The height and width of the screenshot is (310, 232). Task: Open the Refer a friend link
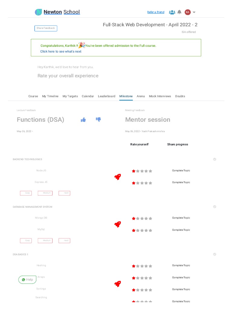click(x=156, y=12)
